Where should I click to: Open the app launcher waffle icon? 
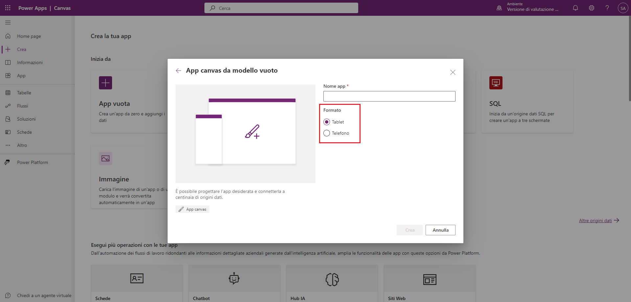tap(8, 8)
